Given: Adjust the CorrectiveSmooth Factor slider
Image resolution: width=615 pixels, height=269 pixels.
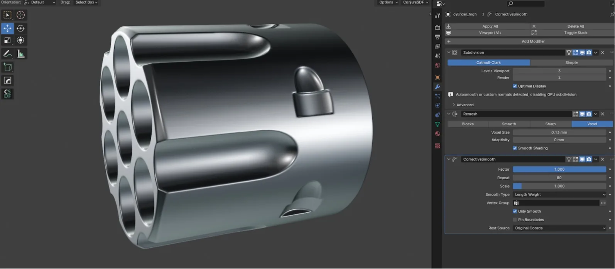Looking at the screenshot, I should pyautogui.click(x=559, y=169).
